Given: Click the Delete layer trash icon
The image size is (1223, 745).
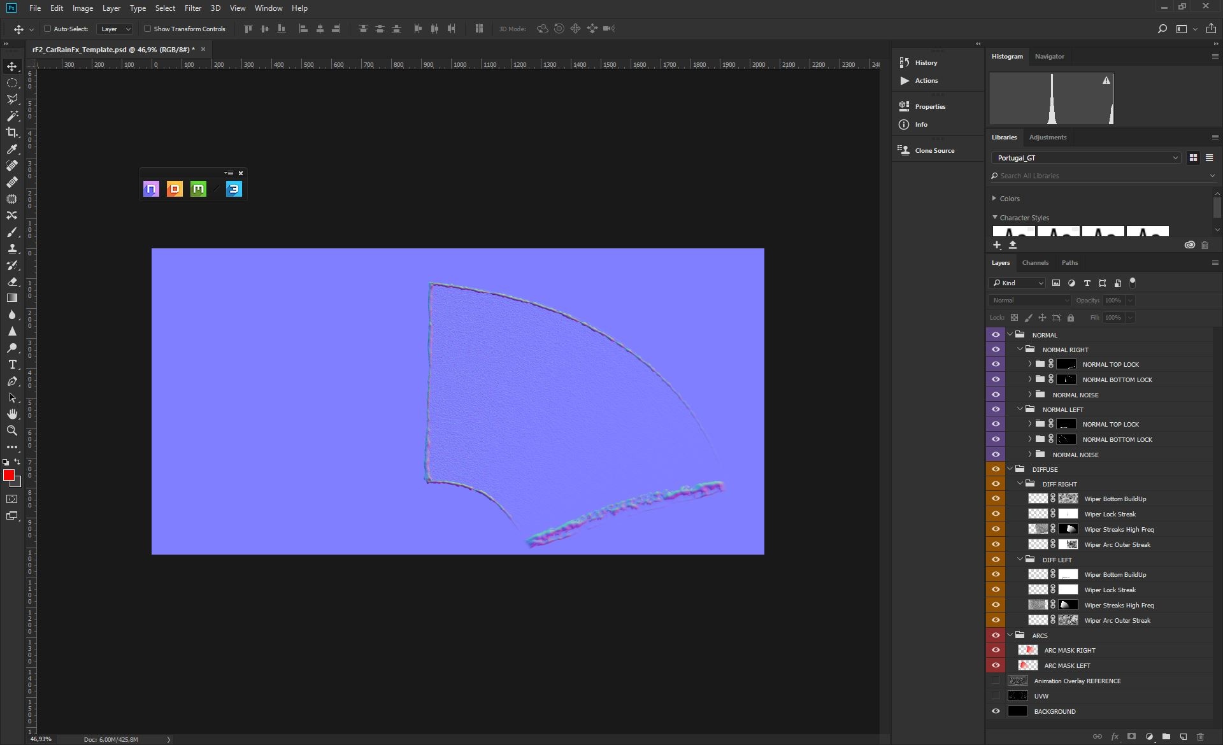Looking at the screenshot, I should tap(1200, 737).
